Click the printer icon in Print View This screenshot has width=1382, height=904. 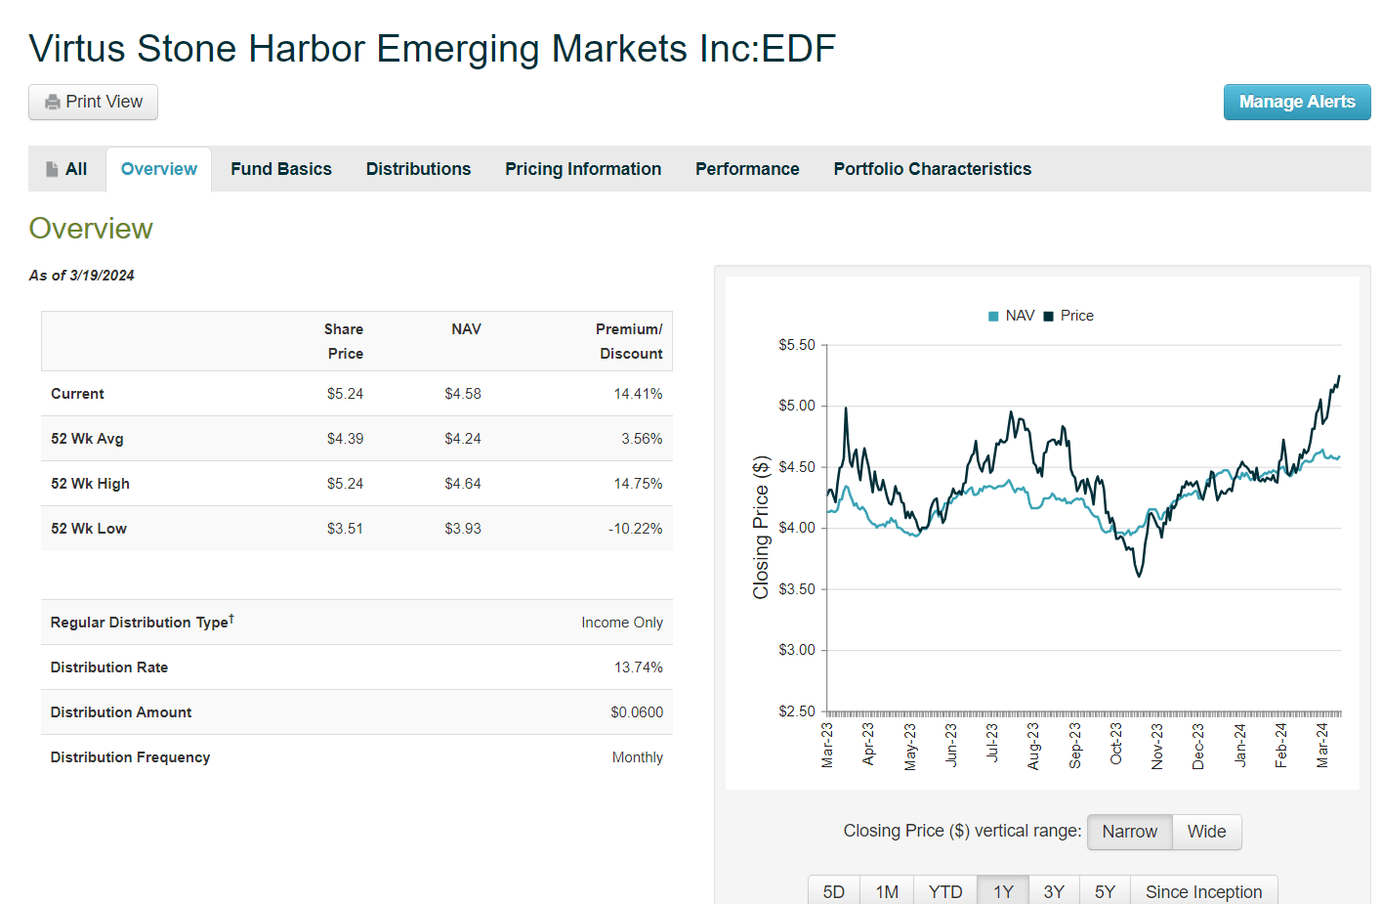53,103
